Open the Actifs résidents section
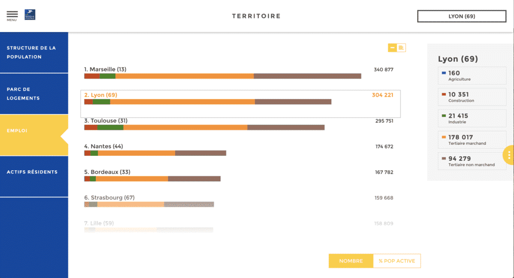This screenshot has height=278, width=514. 34,172
